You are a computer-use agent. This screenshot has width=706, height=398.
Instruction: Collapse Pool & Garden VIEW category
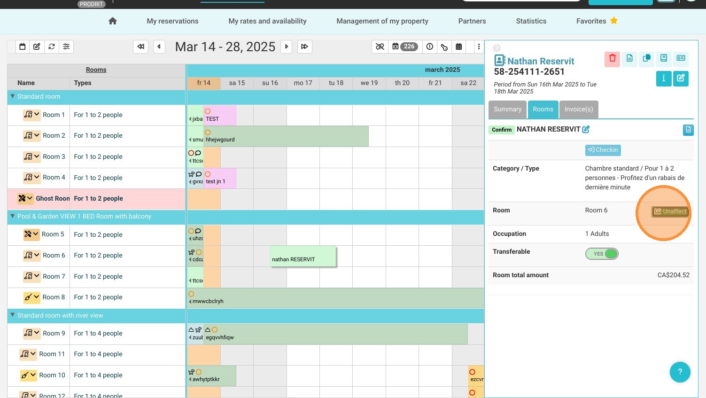[13, 216]
